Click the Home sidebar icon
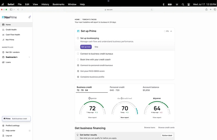 (x=3, y=25)
